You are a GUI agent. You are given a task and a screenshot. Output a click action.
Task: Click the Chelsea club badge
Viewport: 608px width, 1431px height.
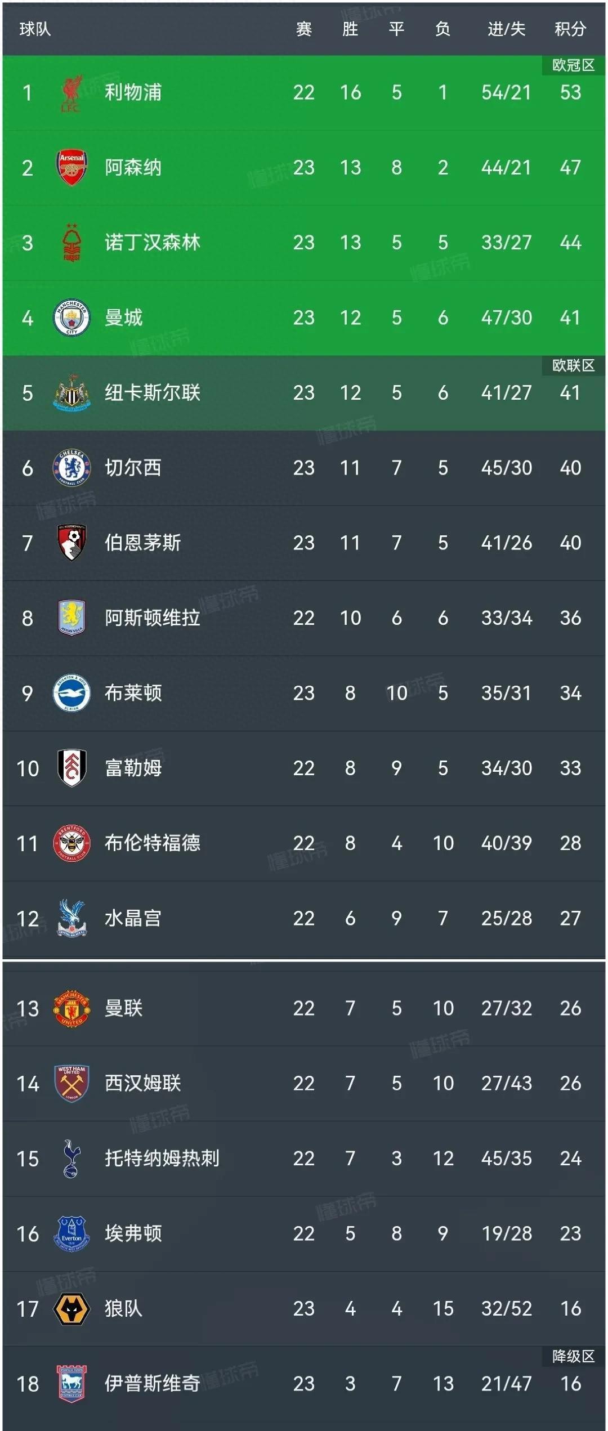point(71,468)
